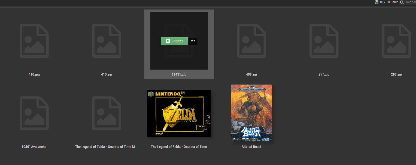Select the 1080° Avalanche placeholder cover icon
The image size is (416, 165).
34,113
